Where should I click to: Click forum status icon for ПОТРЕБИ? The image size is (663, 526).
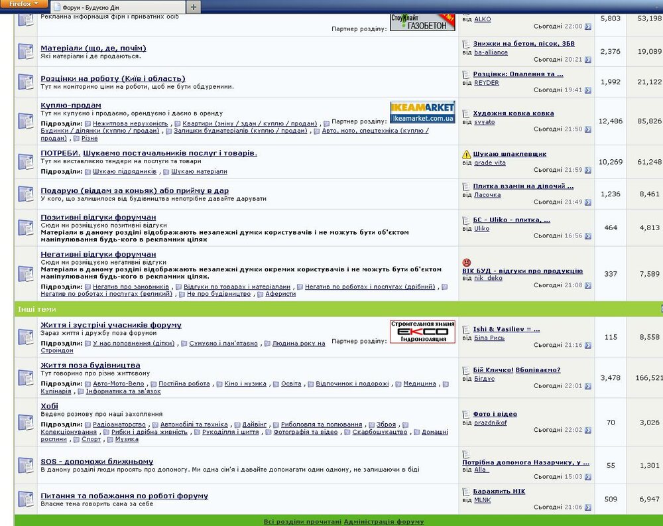coord(26,162)
